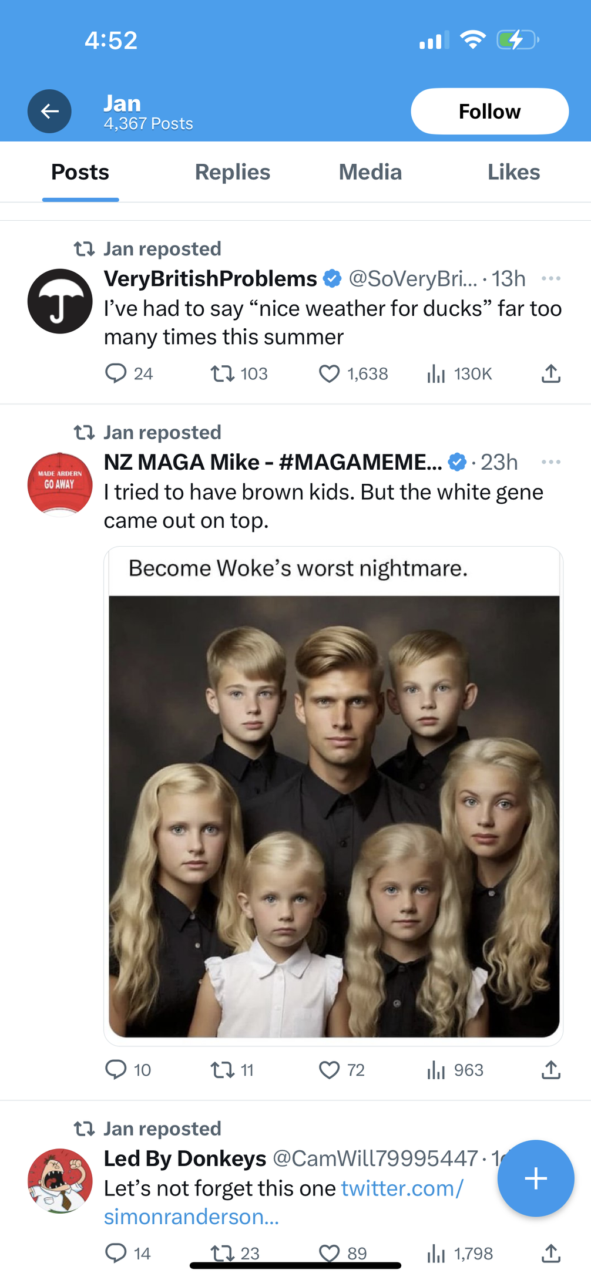
Task: Open the Led By Donkeys avatar
Action: pyautogui.click(x=60, y=1180)
